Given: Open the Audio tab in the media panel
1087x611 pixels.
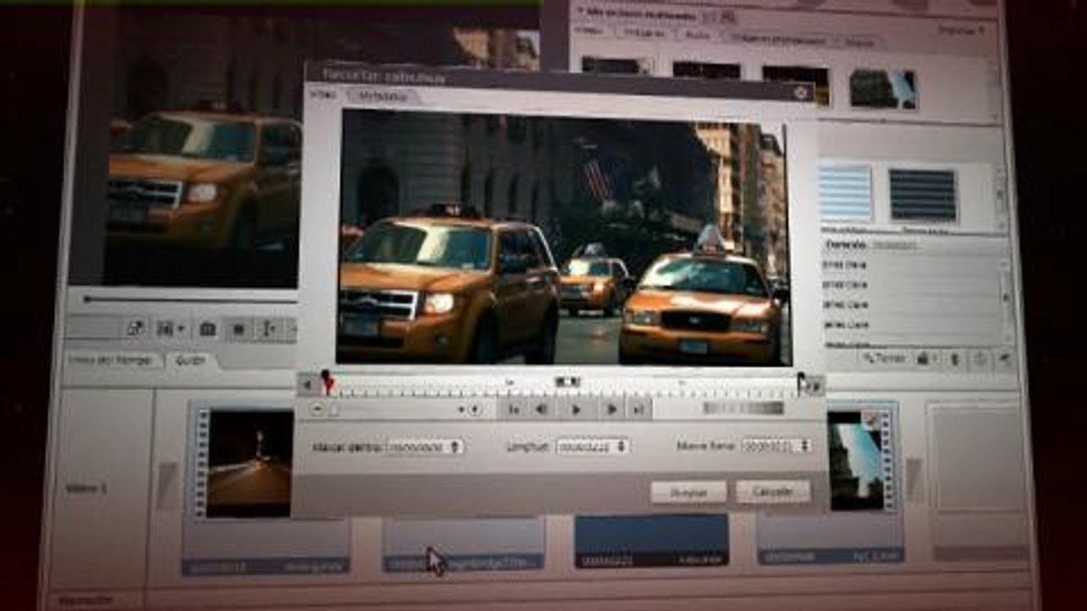Looking at the screenshot, I should (x=698, y=36).
